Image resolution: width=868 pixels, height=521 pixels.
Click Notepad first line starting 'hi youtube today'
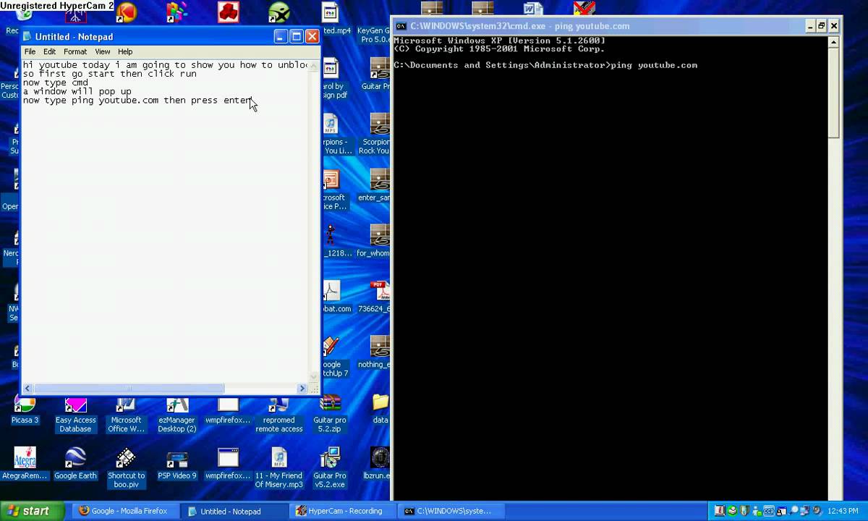click(x=165, y=65)
